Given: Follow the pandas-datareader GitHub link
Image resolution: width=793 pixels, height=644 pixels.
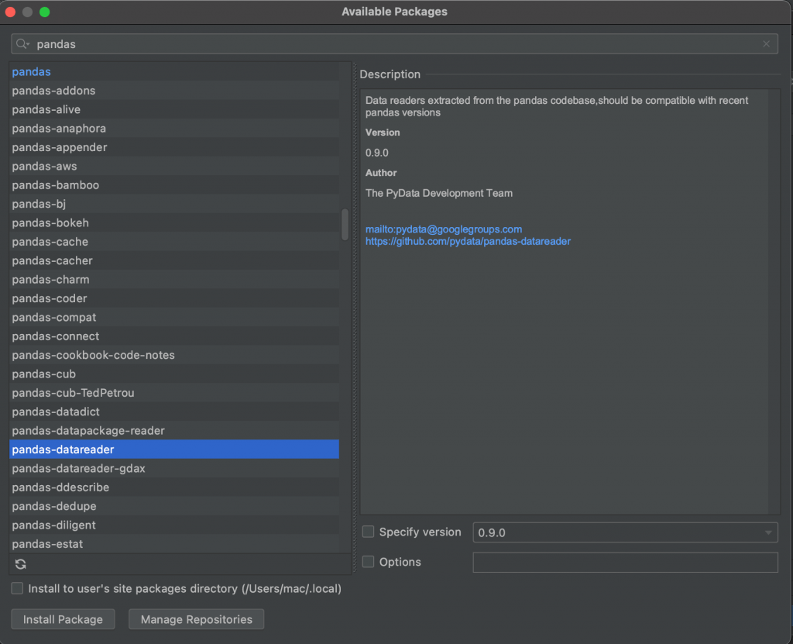Looking at the screenshot, I should pyautogui.click(x=468, y=241).
